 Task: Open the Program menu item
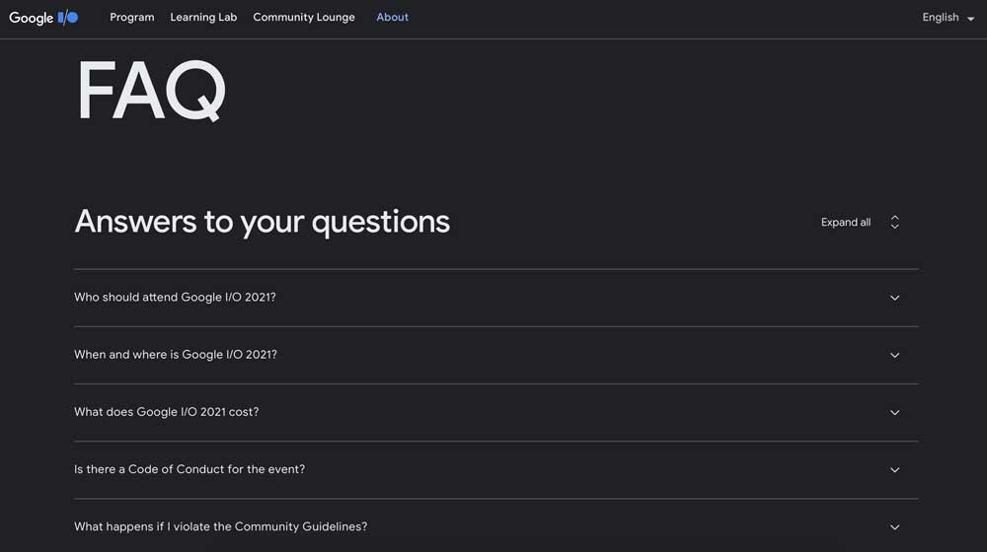[131, 17]
